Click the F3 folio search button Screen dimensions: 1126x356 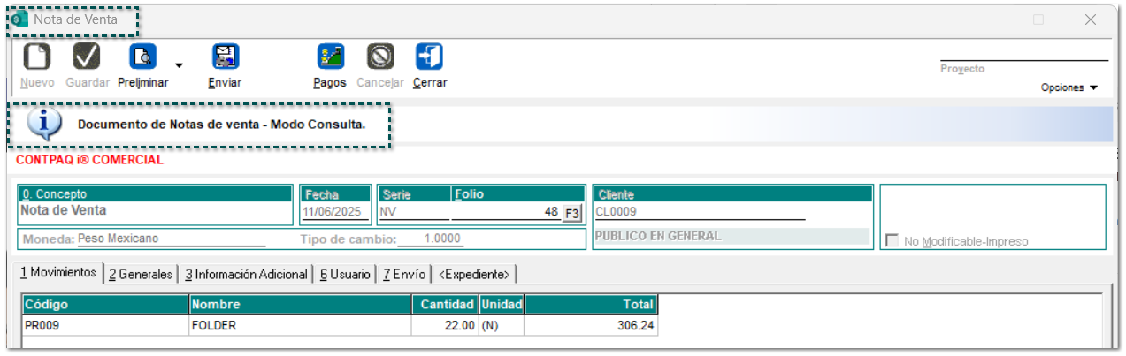571,213
